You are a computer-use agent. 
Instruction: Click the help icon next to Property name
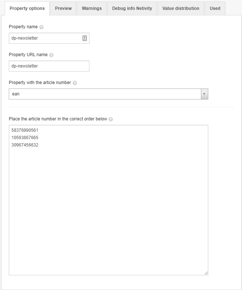tap(41, 27)
